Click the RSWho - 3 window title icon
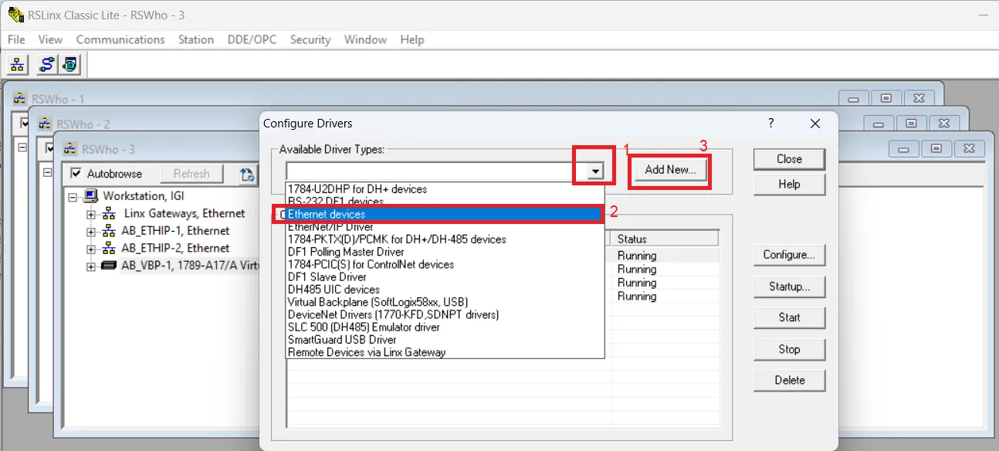This screenshot has width=999, height=451. 70,149
